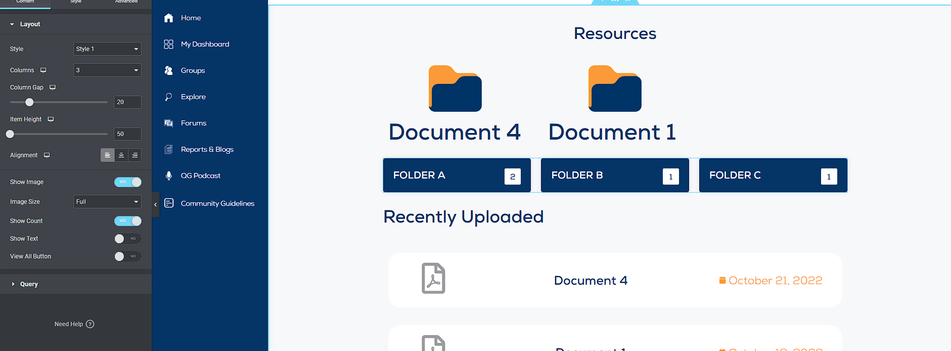951x351 pixels.
Task: Enable the View All Button switch
Action: (x=128, y=256)
